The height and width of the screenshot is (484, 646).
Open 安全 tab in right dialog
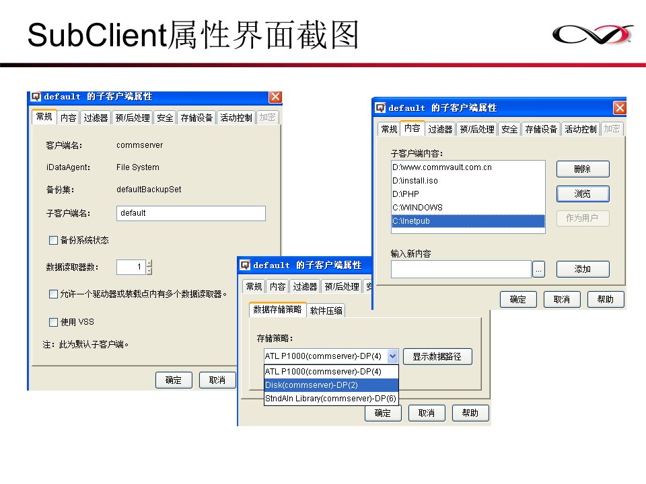509,129
